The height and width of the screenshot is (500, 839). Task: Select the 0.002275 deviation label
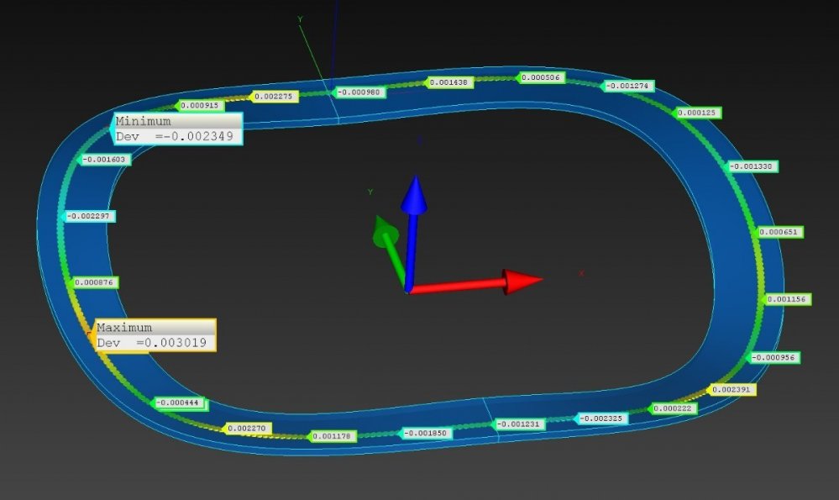(274, 97)
